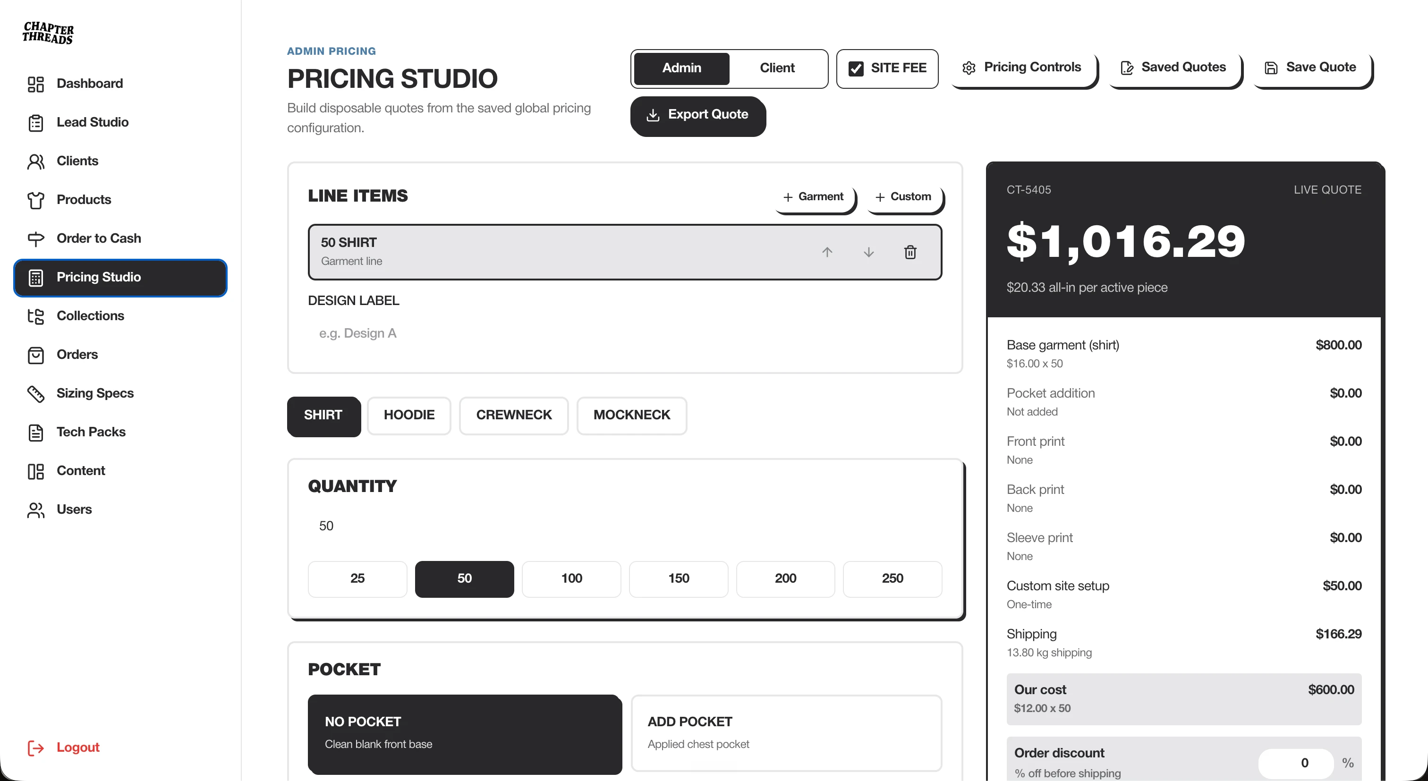Click '13.80 kg shipping' text

tap(1049, 653)
